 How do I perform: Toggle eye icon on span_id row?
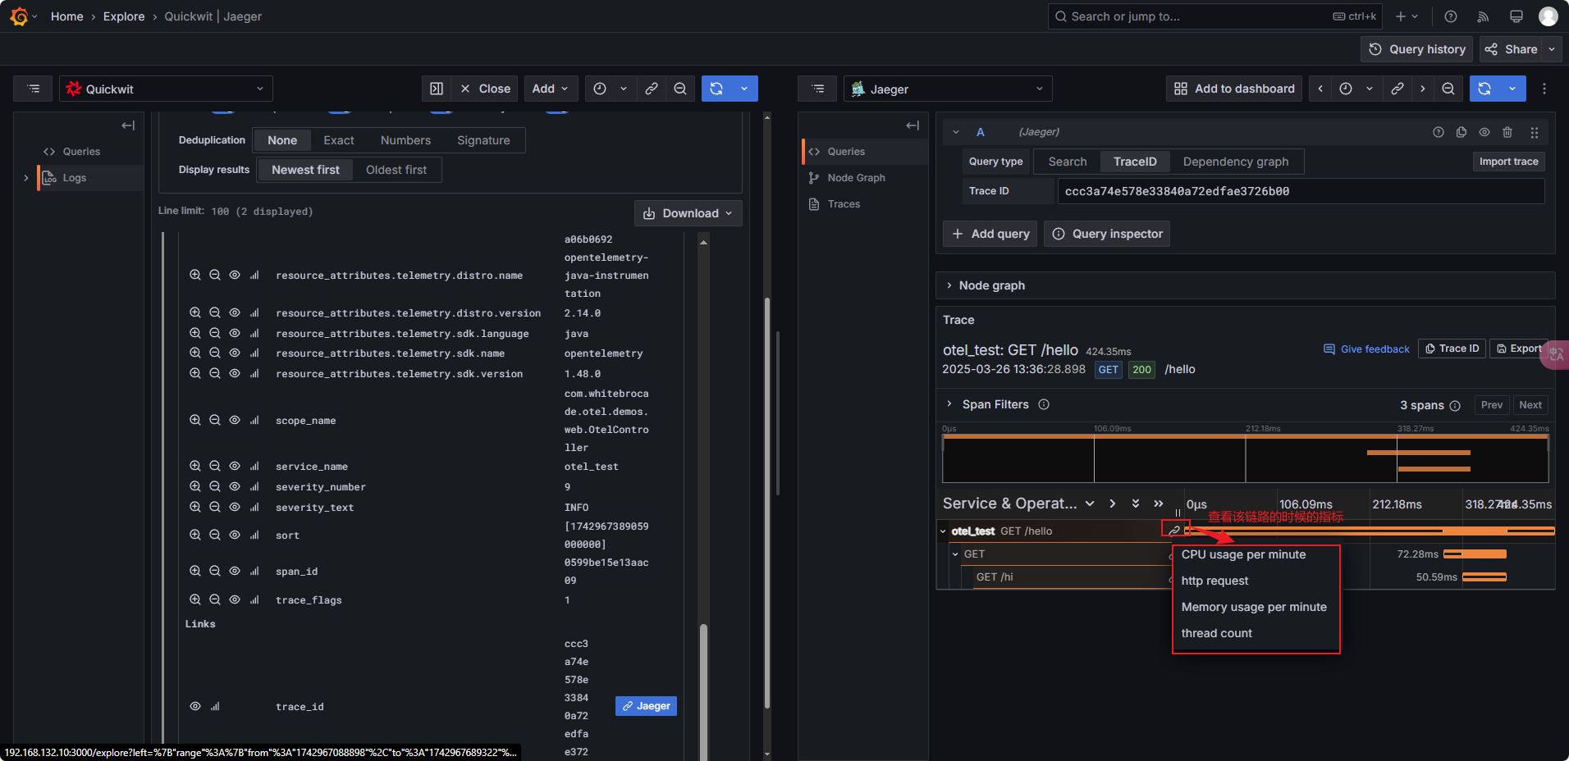click(x=235, y=571)
